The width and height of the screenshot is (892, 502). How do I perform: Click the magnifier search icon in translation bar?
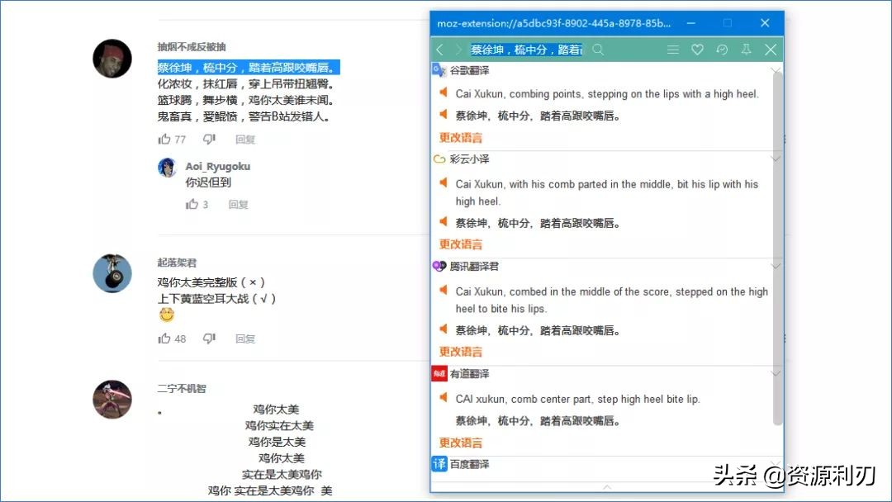click(x=599, y=50)
